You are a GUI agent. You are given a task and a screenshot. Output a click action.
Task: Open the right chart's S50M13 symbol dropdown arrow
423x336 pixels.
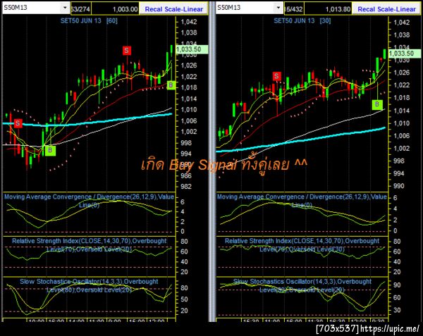point(278,8)
